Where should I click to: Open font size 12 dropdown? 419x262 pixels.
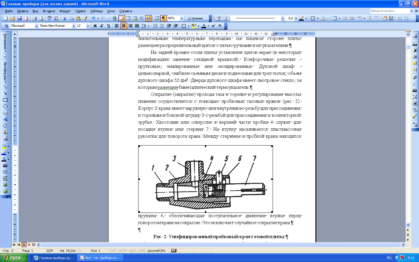pos(88,26)
